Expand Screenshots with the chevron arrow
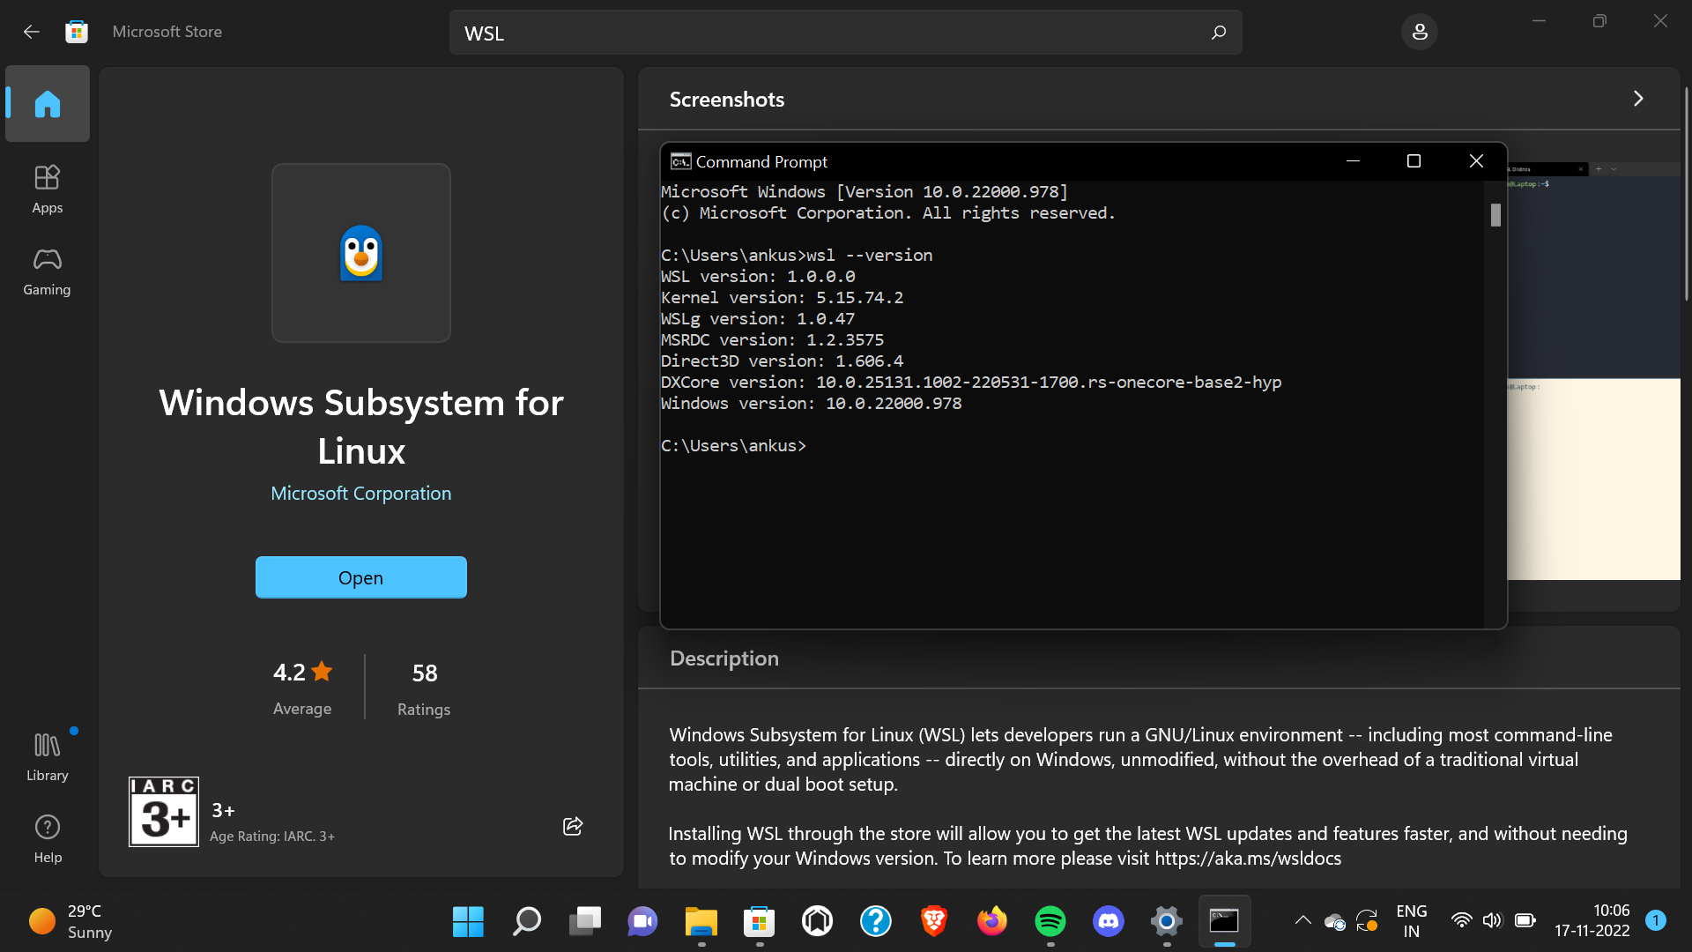The width and height of the screenshot is (1692, 952). click(1638, 99)
